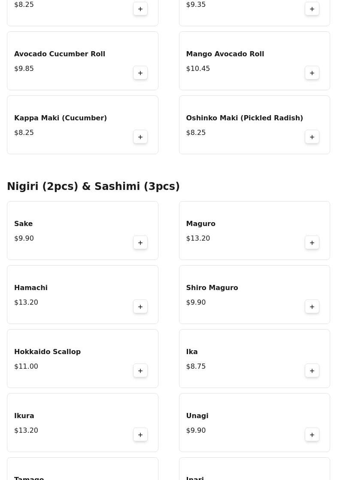Select the Hokkaido Scallop item name
Viewport: 337px width, 480px height.
click(x=47, y=352)
